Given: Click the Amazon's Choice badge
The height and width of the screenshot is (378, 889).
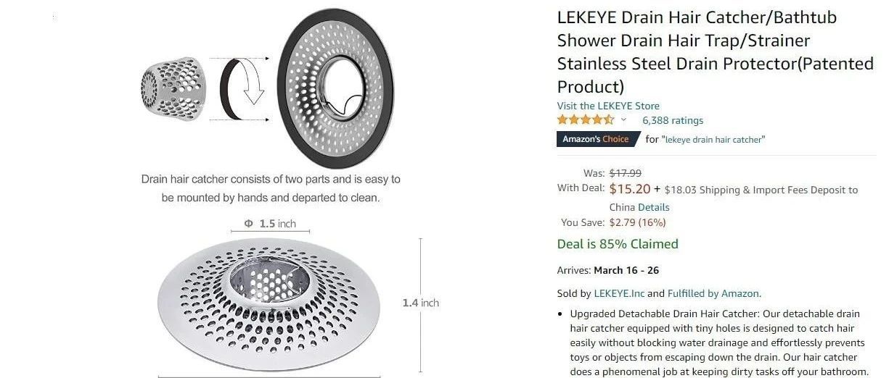Looking at the screenshot, I should 596,139.
